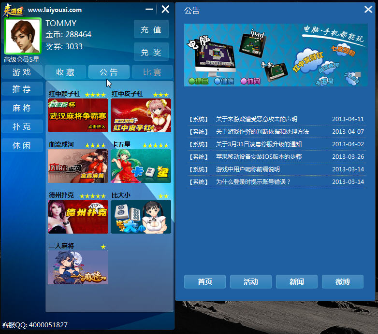Click the 微博 button in announcement panel
Viewport: 378px width, 334px height.
point(342,282)
